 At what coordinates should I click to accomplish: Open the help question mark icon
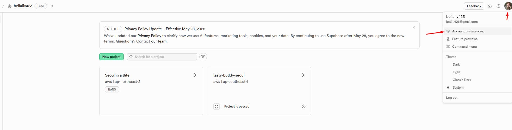499,6
